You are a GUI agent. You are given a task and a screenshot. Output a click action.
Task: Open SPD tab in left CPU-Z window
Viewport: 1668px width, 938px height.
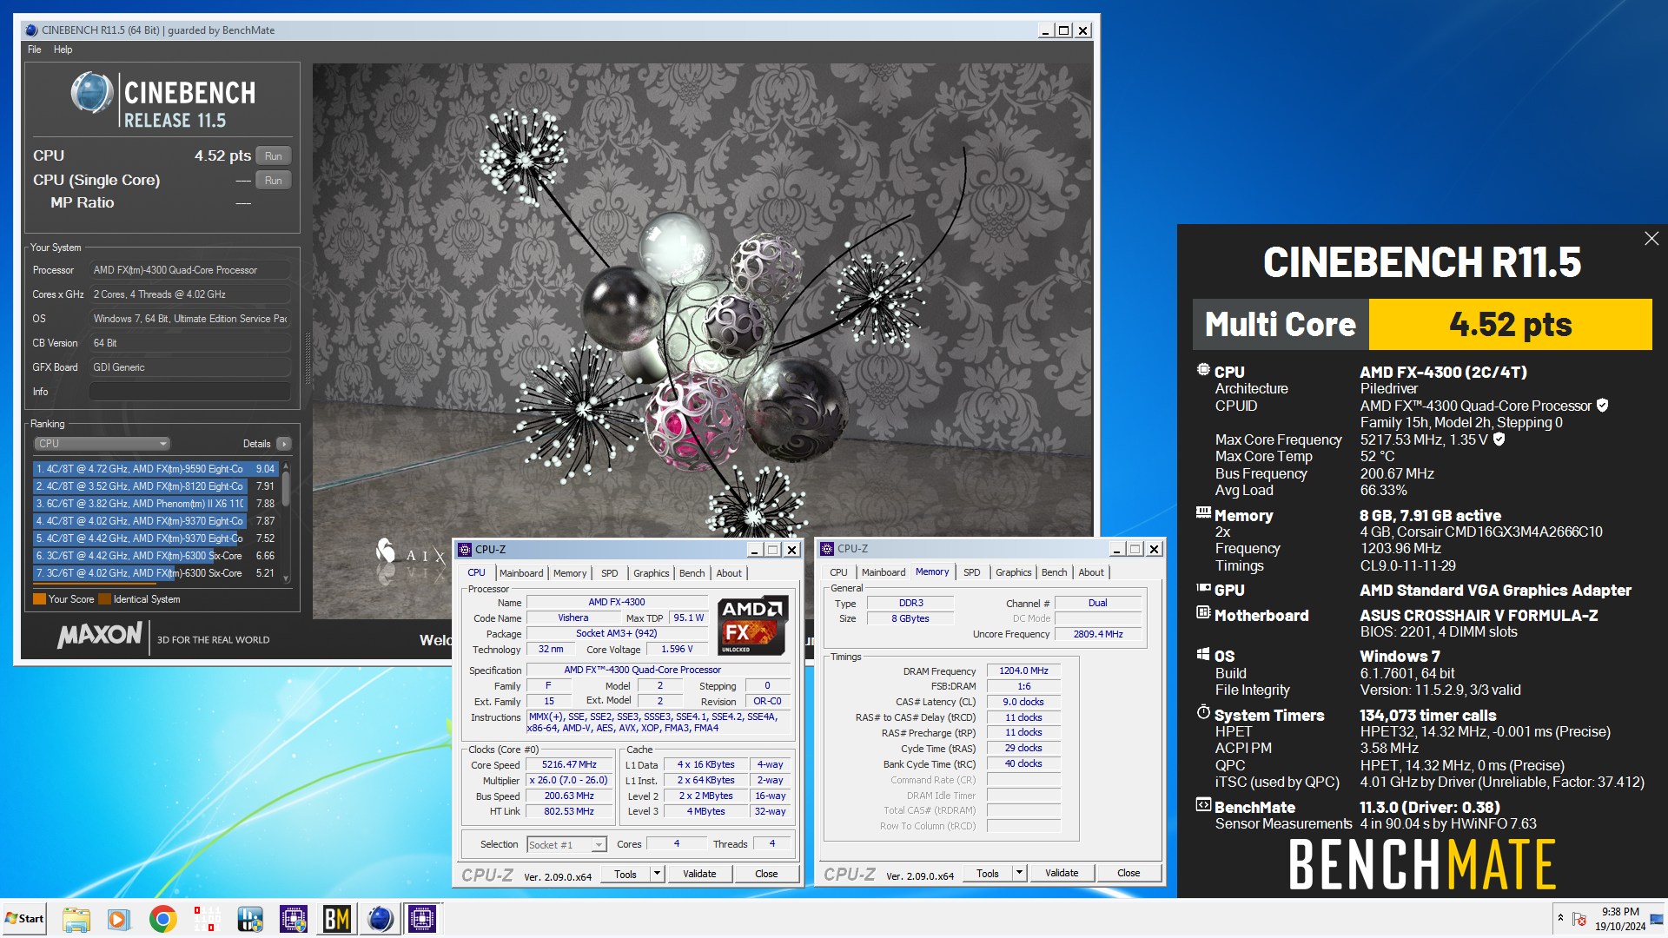pyautogui.click(x=610, y=573)
